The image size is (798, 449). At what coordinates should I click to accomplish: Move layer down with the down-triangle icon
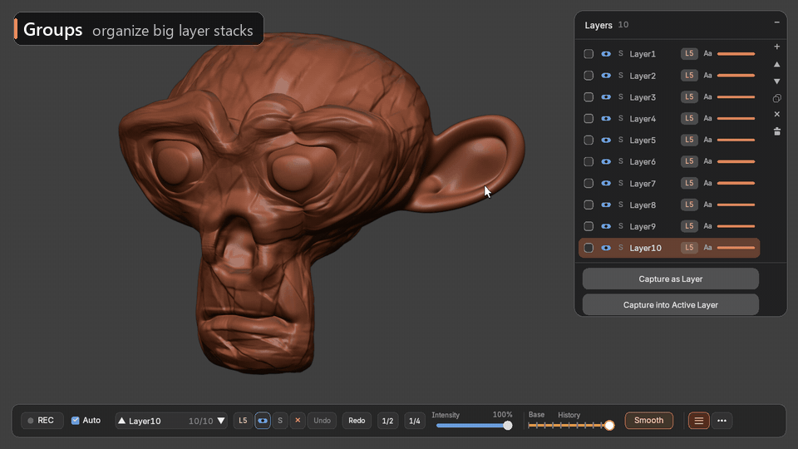(776, 81)
